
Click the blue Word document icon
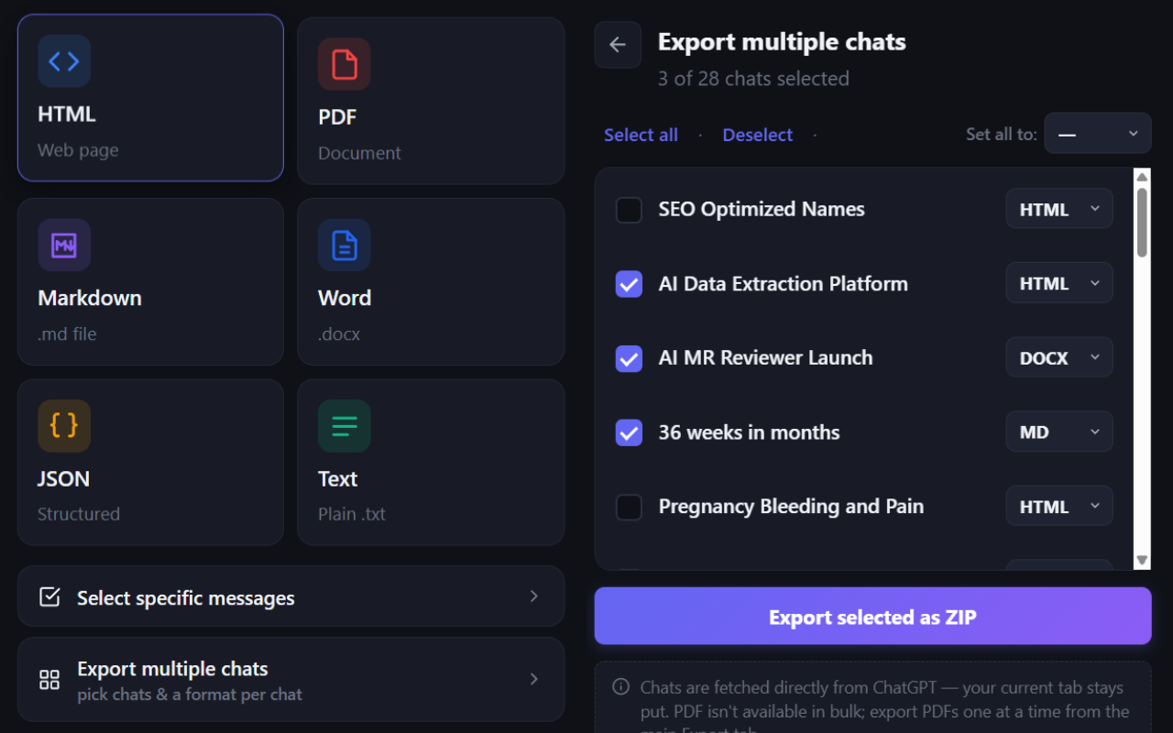coord(345,245)
